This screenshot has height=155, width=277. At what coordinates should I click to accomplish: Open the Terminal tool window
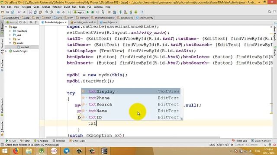59,141
